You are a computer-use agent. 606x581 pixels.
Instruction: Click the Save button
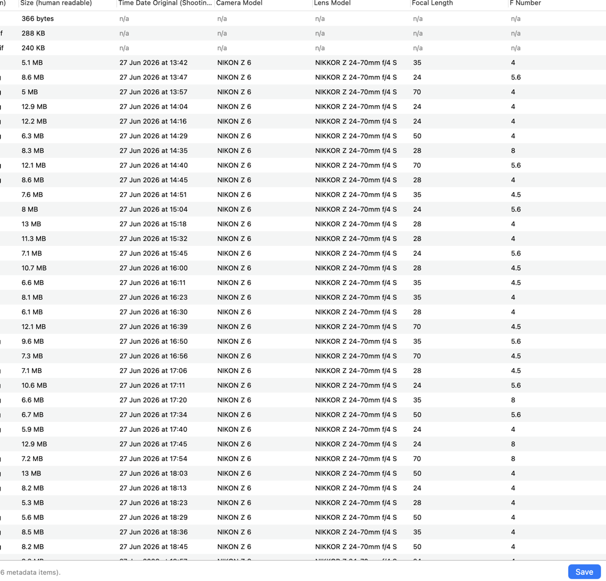[x=584, y=572]
